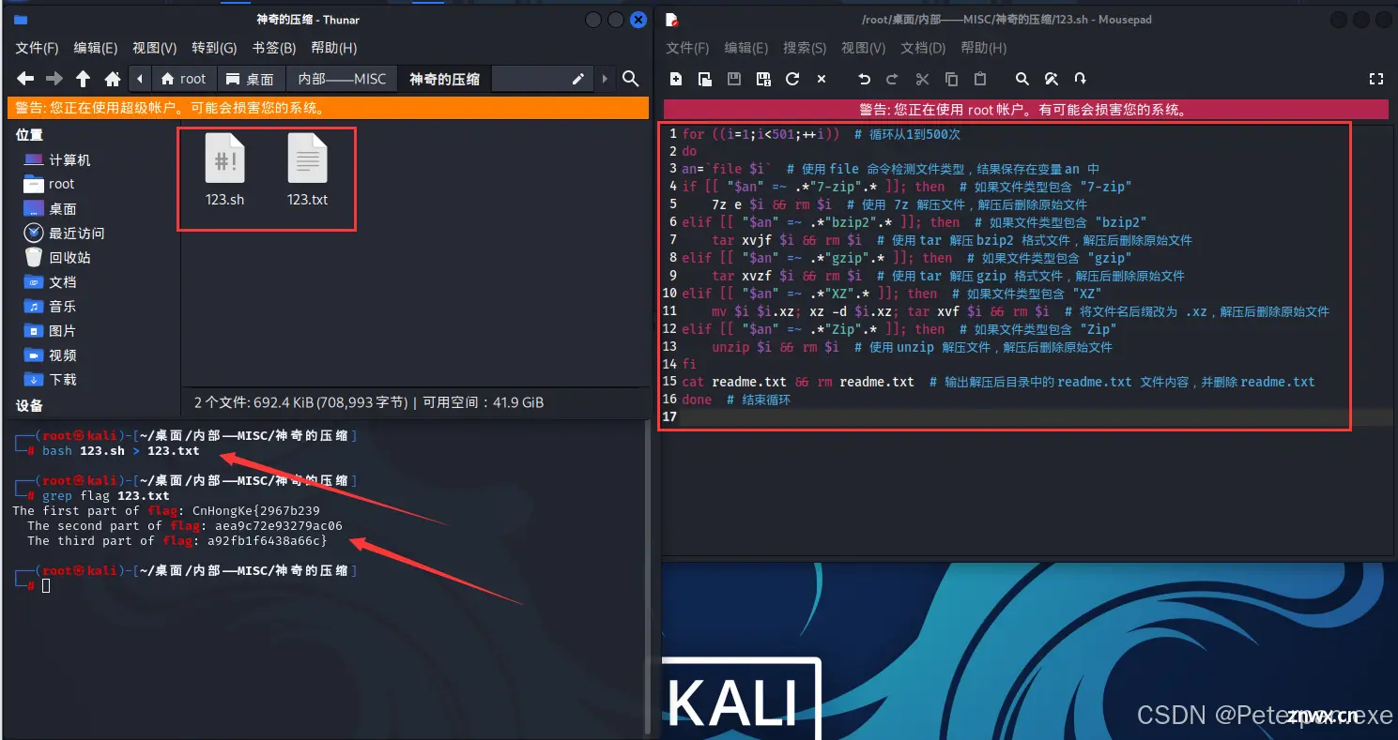Click the Thunar status bar file count text
This screenshot has width=1398, height=740.
369,402
